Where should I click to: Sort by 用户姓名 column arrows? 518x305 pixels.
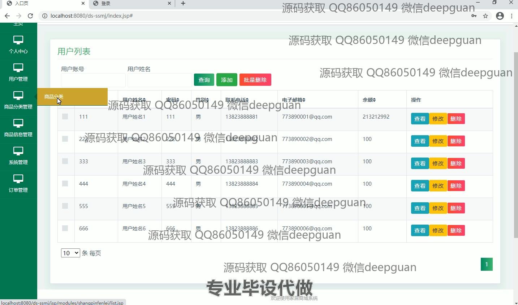pos(144,100)
